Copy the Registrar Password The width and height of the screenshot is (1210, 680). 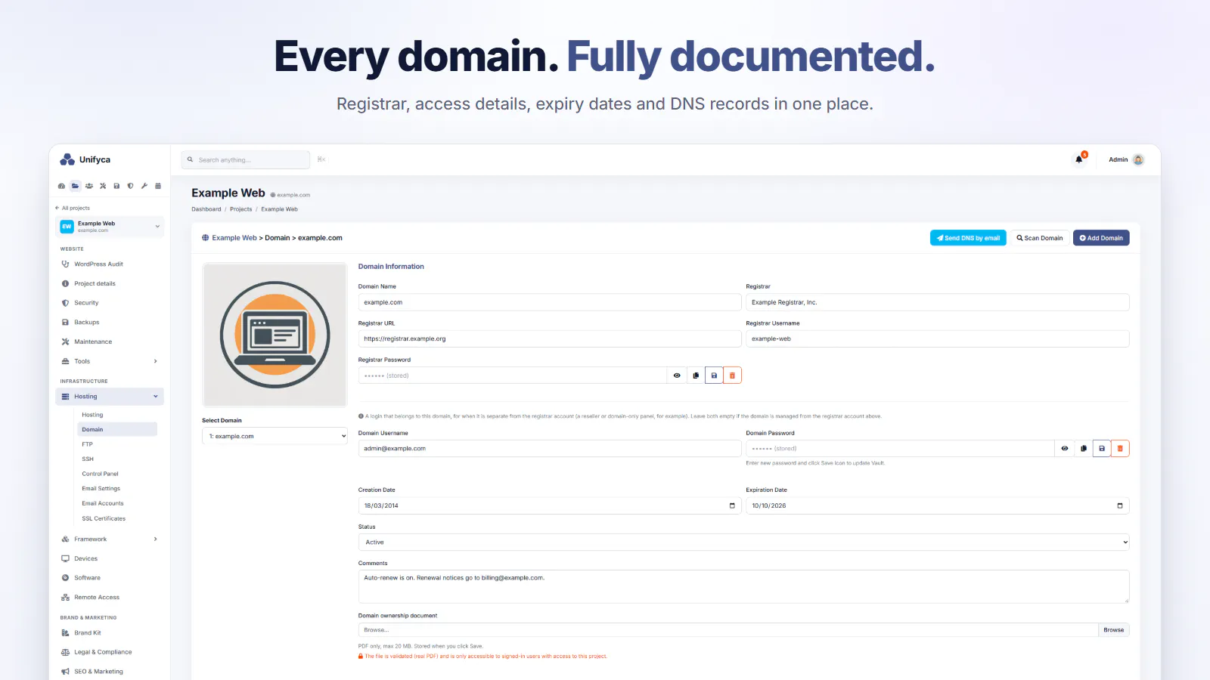click(696, 376)
